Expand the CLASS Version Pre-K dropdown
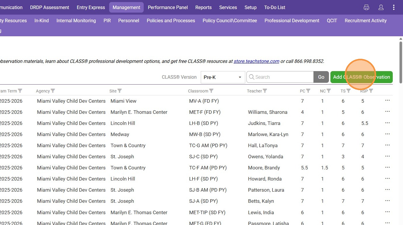Image resolution: width=403 pixels, height=225 pixels. tap(223, 77)
